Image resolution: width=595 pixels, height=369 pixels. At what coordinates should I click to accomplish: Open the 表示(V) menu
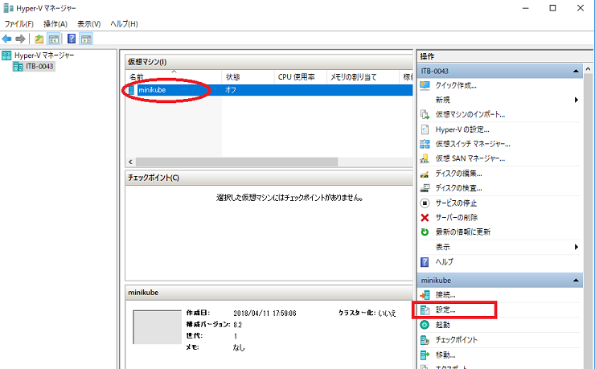88,24
